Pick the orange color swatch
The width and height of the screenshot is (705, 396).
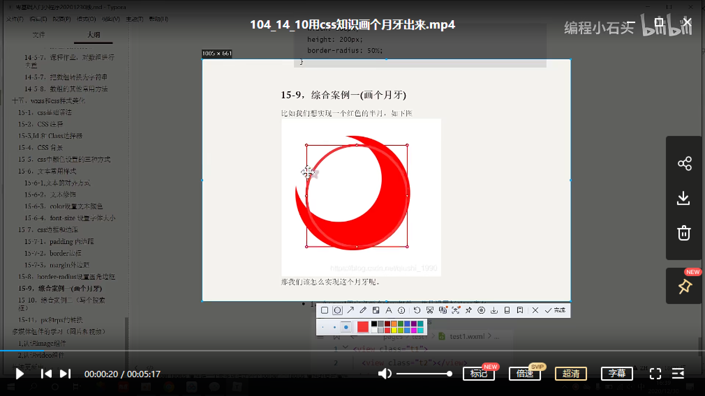[x=394, y=324]
